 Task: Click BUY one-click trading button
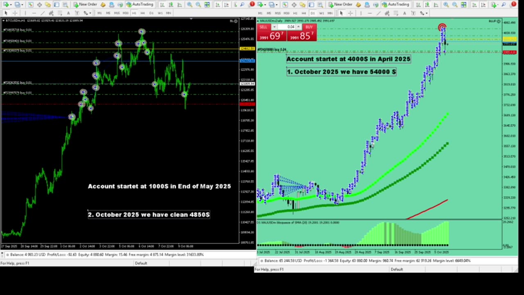[x=309, y=27]
